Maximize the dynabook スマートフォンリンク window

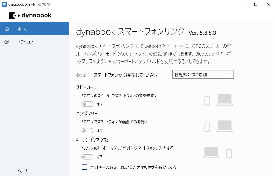click(x=256, y=4)
